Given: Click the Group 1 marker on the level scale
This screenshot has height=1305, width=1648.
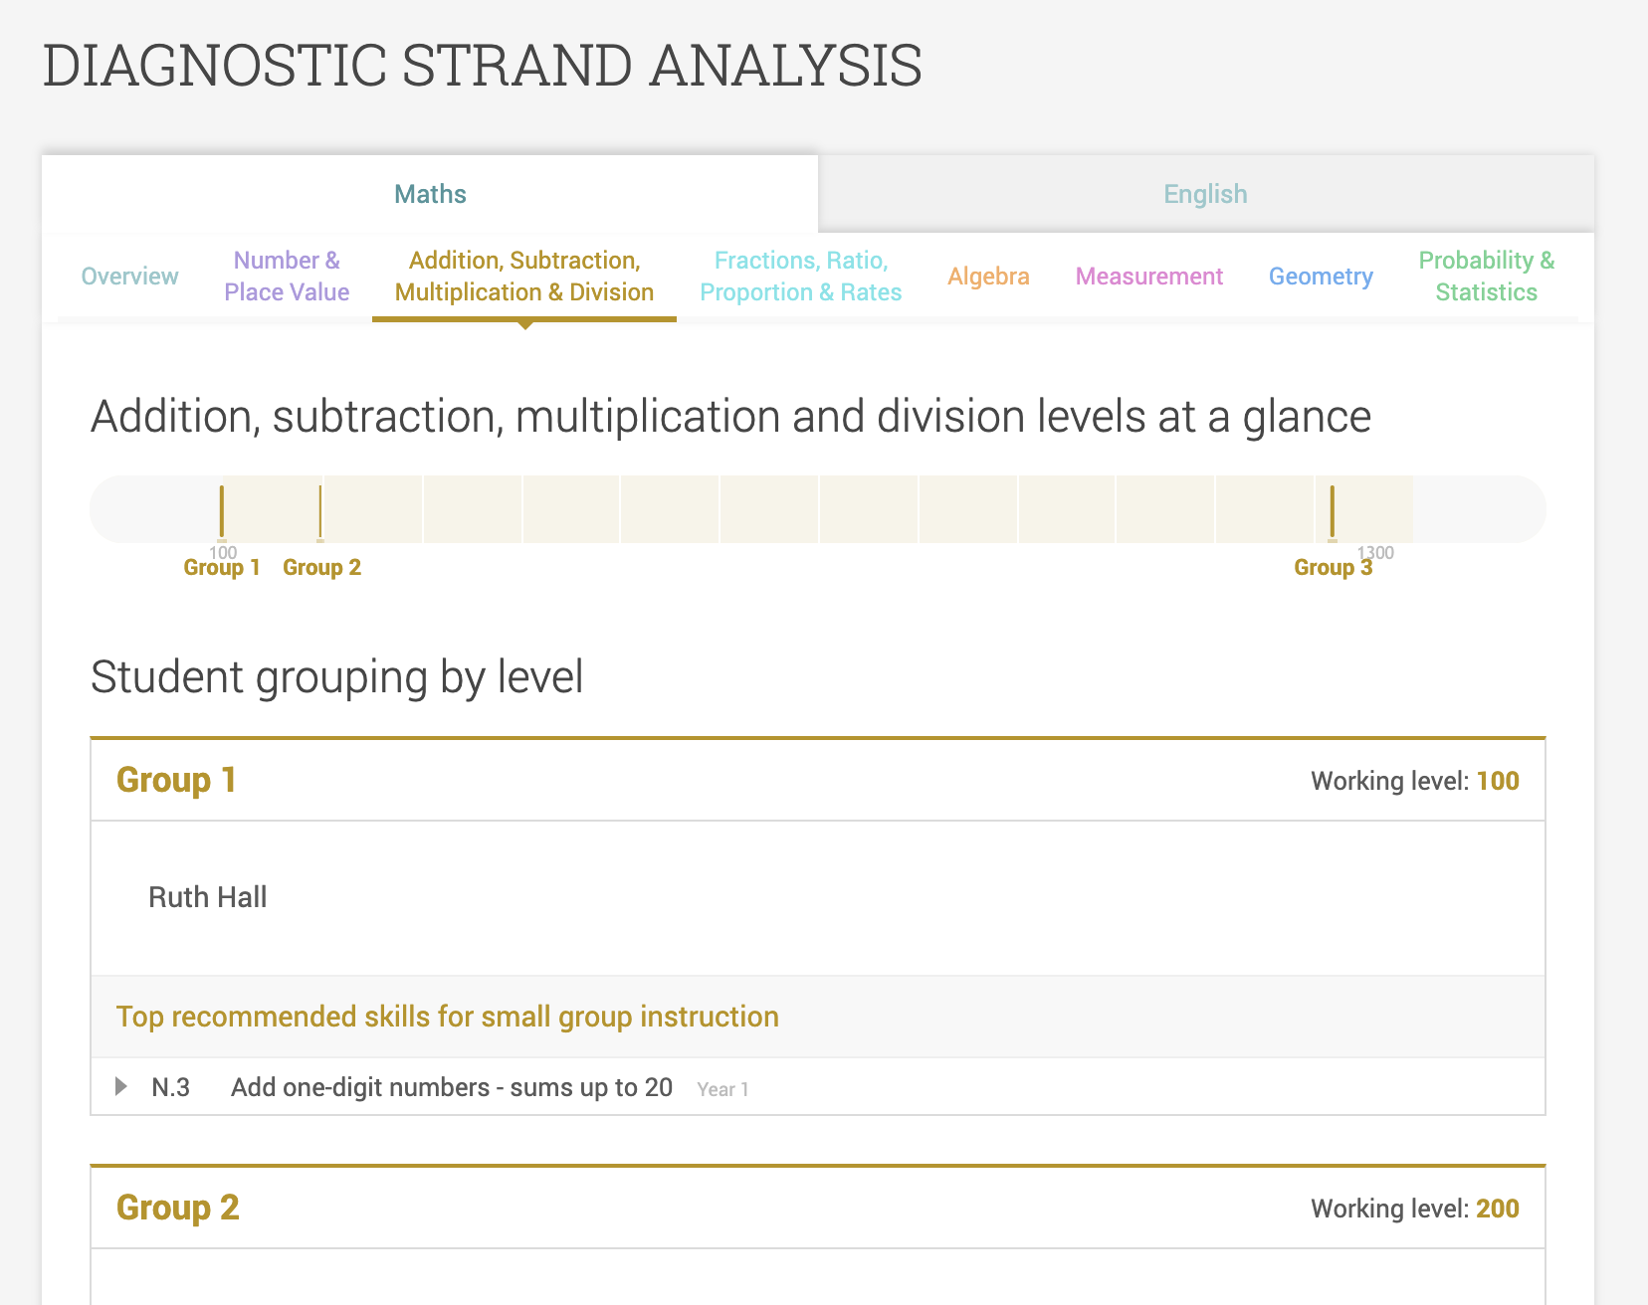Looking at the screenshot, I should (x=222, y=508).
